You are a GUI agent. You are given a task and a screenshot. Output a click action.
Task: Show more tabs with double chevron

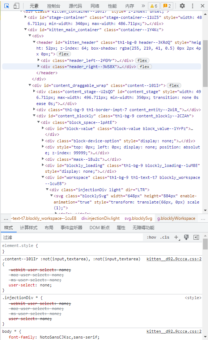tap(143, 6)
